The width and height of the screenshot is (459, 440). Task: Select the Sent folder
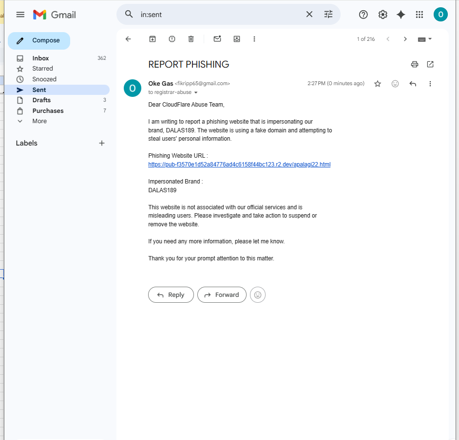57,90
